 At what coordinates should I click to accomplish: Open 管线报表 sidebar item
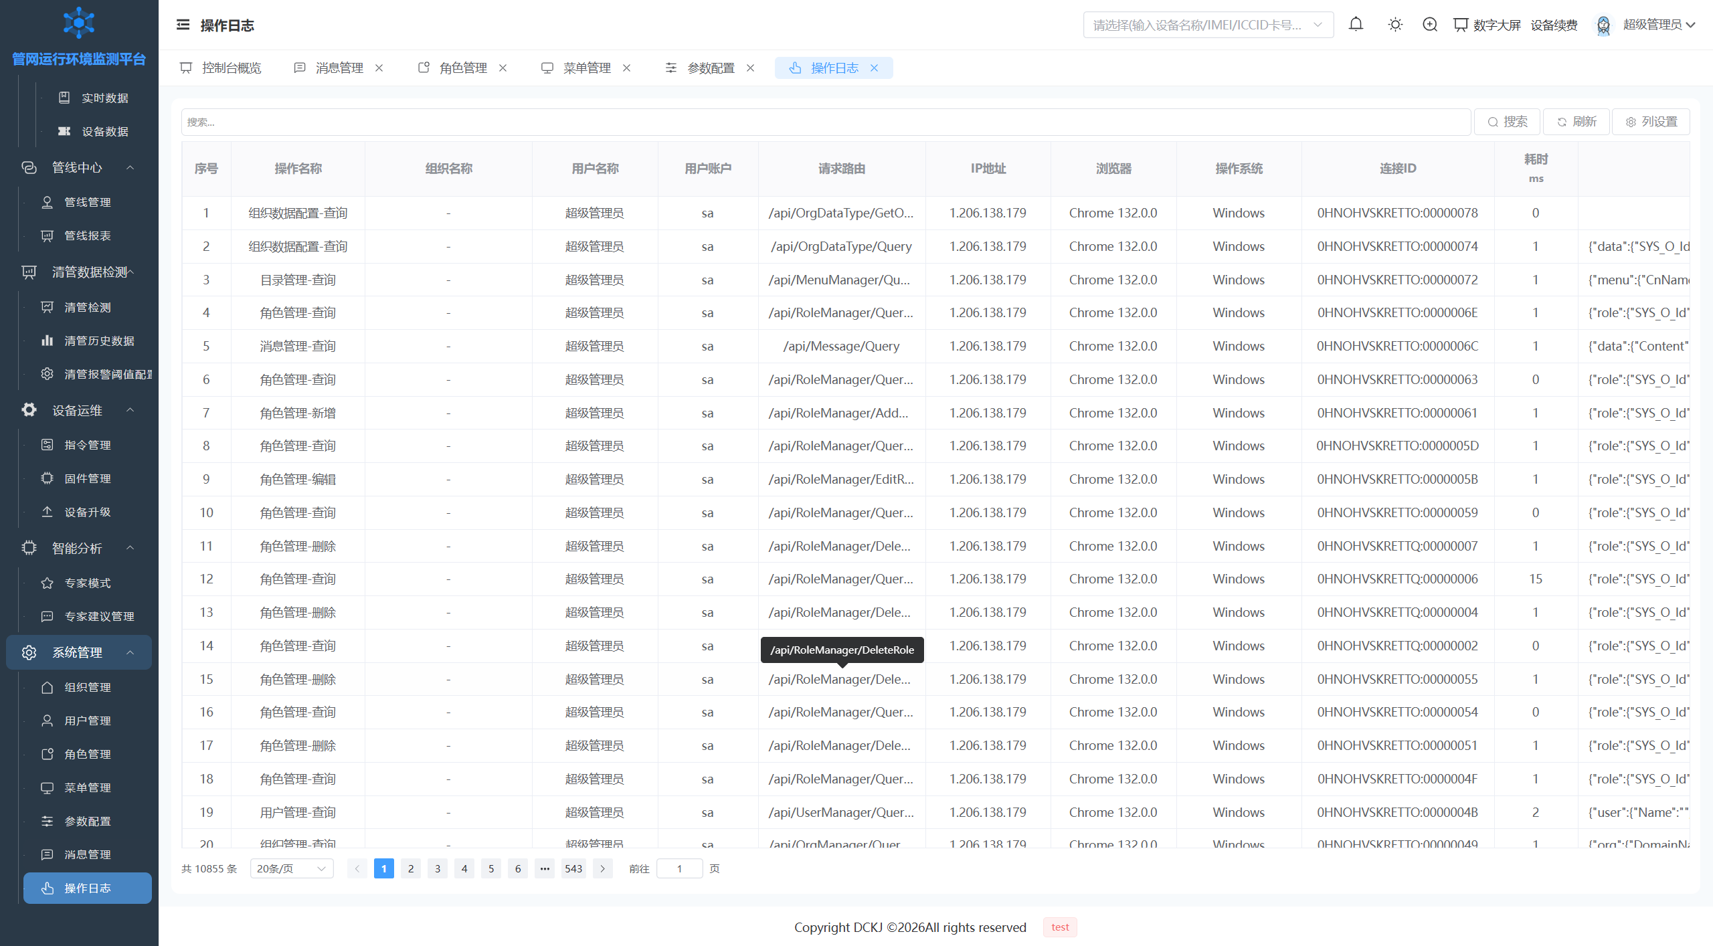(x=87, y=235)
